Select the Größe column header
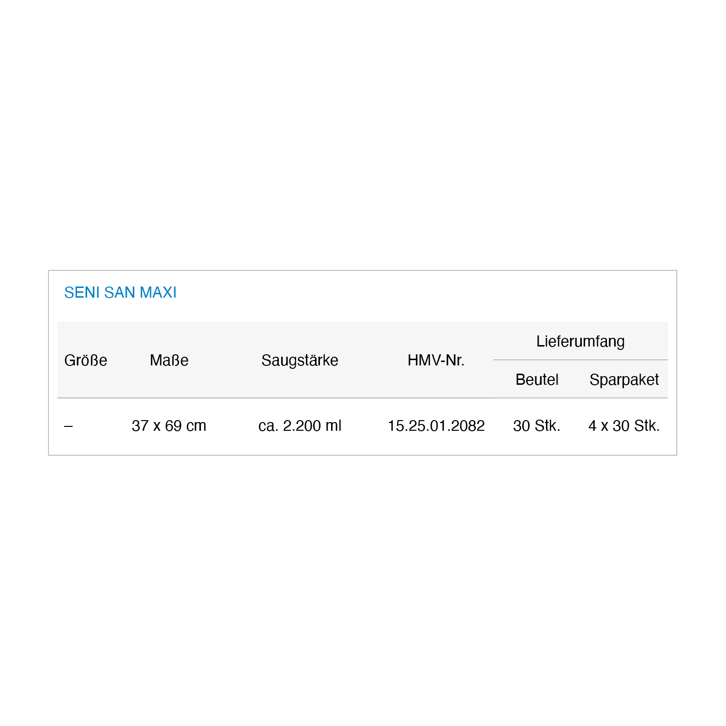 86,360
